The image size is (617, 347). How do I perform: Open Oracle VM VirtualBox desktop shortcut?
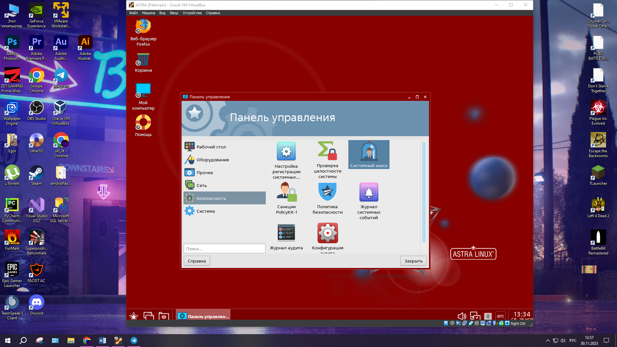[61, 112]
